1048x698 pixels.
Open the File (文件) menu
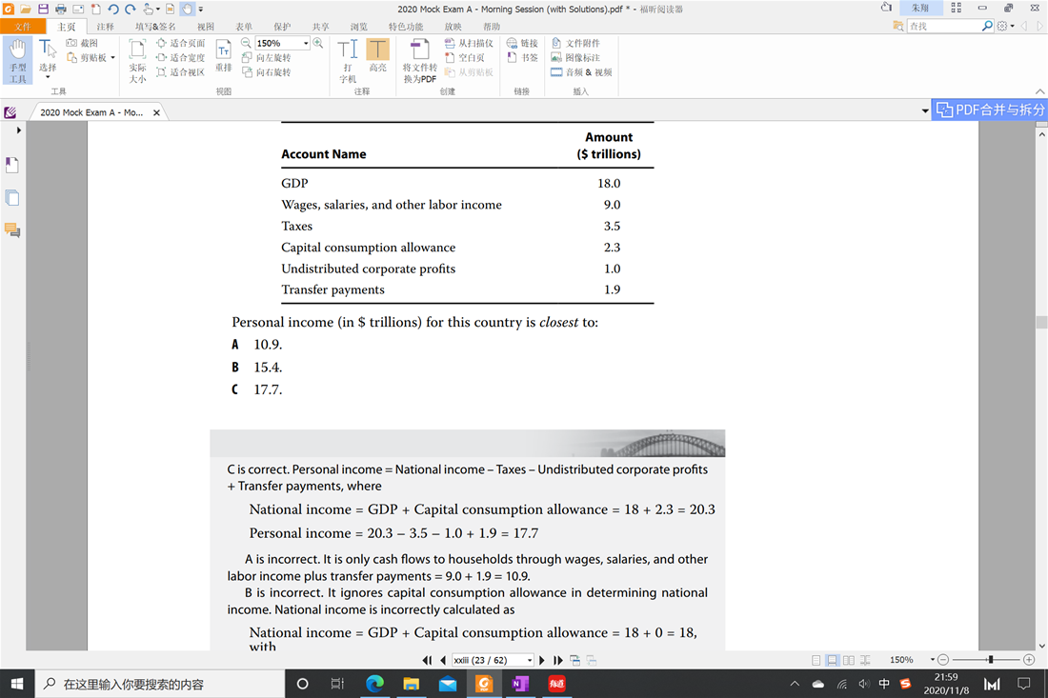click(x=23, y=27)
